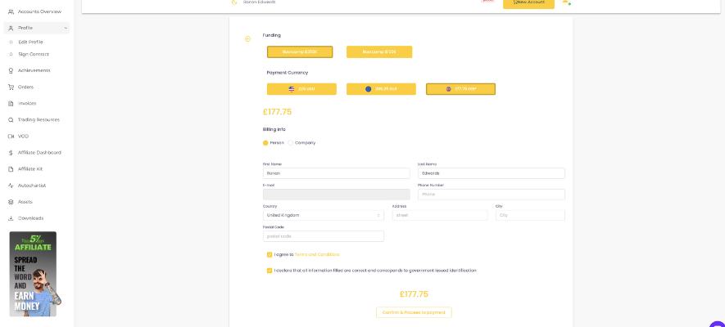The height and width of the screenshot is (327, 725).
Task: Click the Affiliate Dashboard dollar icon
Action: click(x=11, y=153)
